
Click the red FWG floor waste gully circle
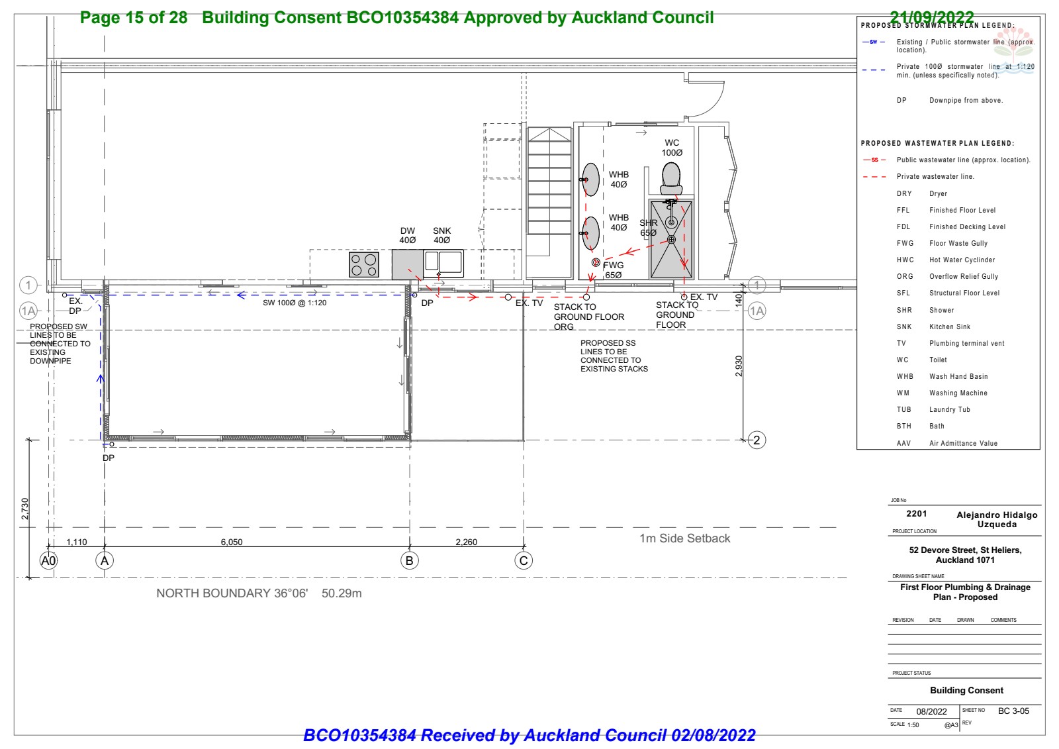coord(596,263)
